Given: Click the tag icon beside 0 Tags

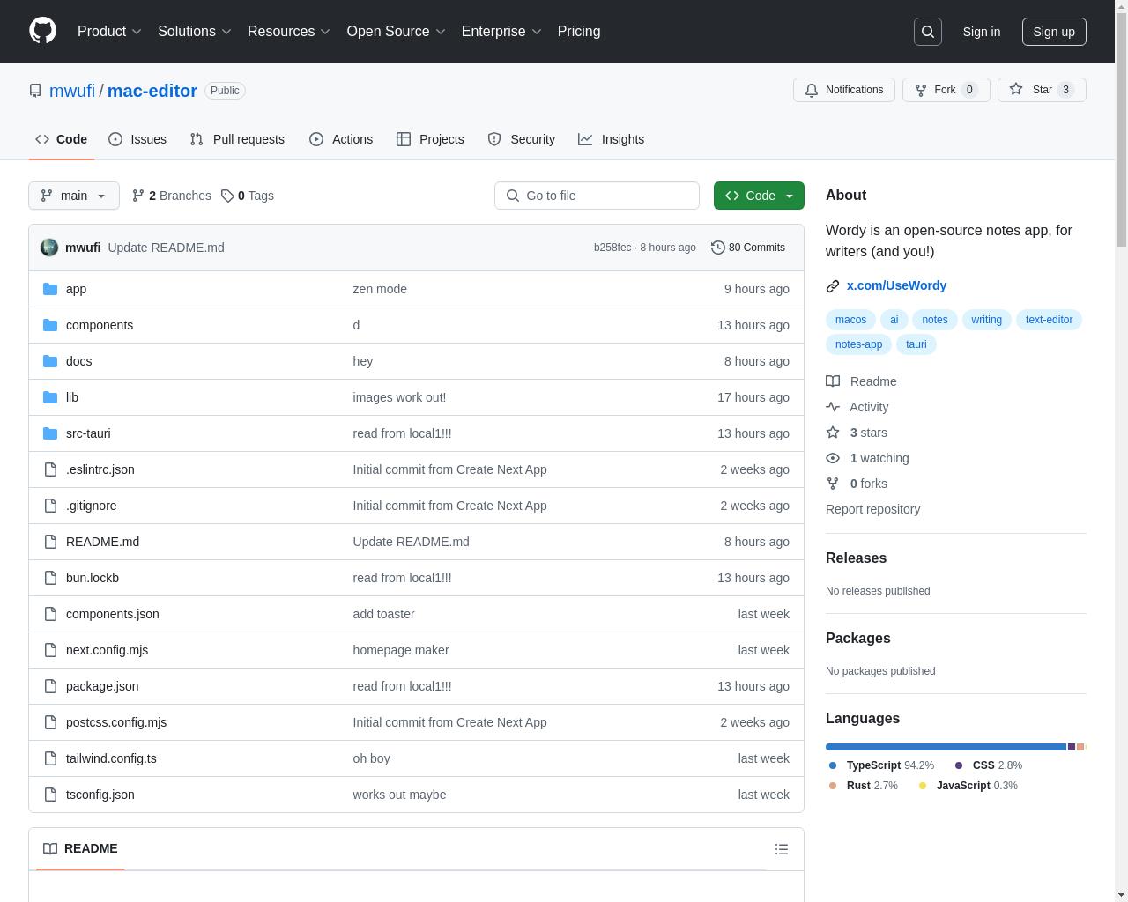Looking at the screenshot, I should pos(227,196).
